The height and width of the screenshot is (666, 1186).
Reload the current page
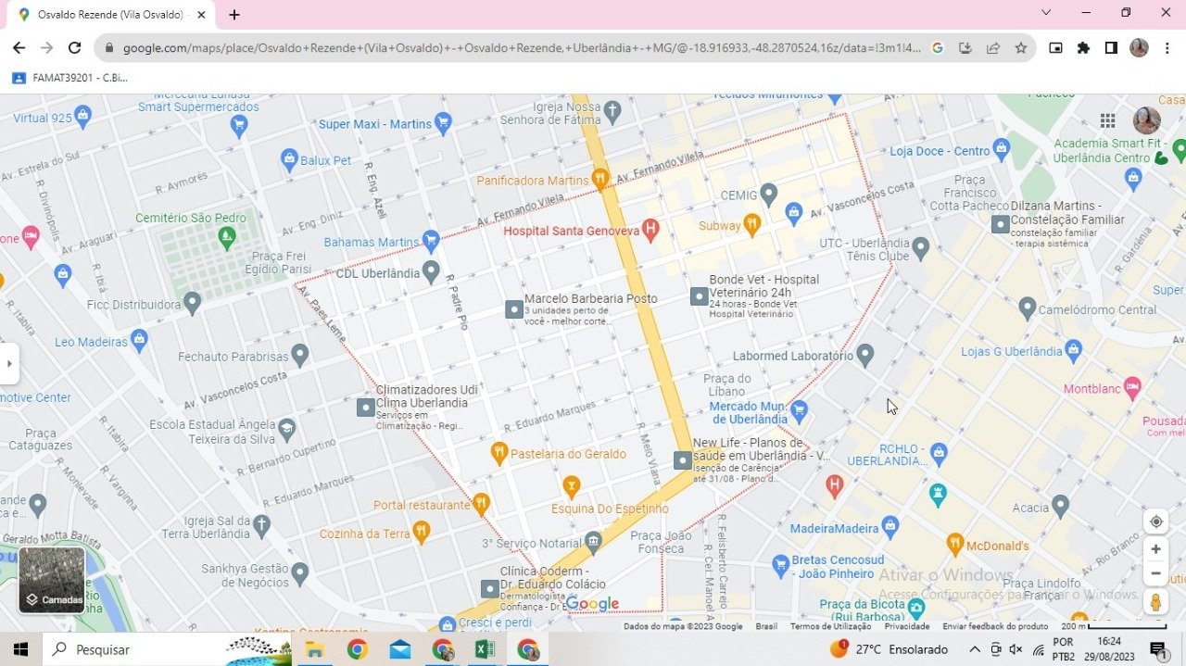(x=75, y=48)
